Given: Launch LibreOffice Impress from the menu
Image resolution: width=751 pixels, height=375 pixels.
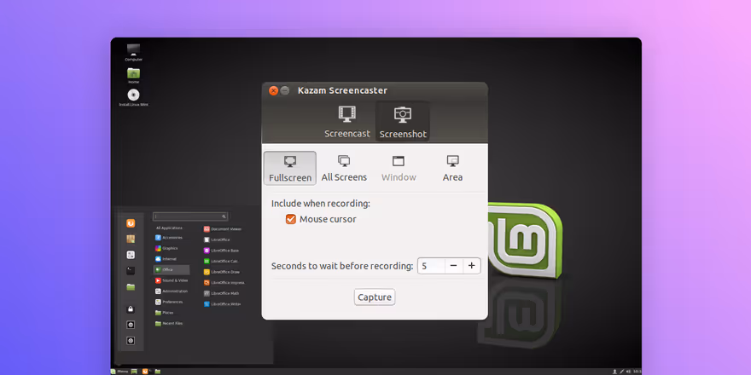Looking at the screenshot, I should pos(224,283).
